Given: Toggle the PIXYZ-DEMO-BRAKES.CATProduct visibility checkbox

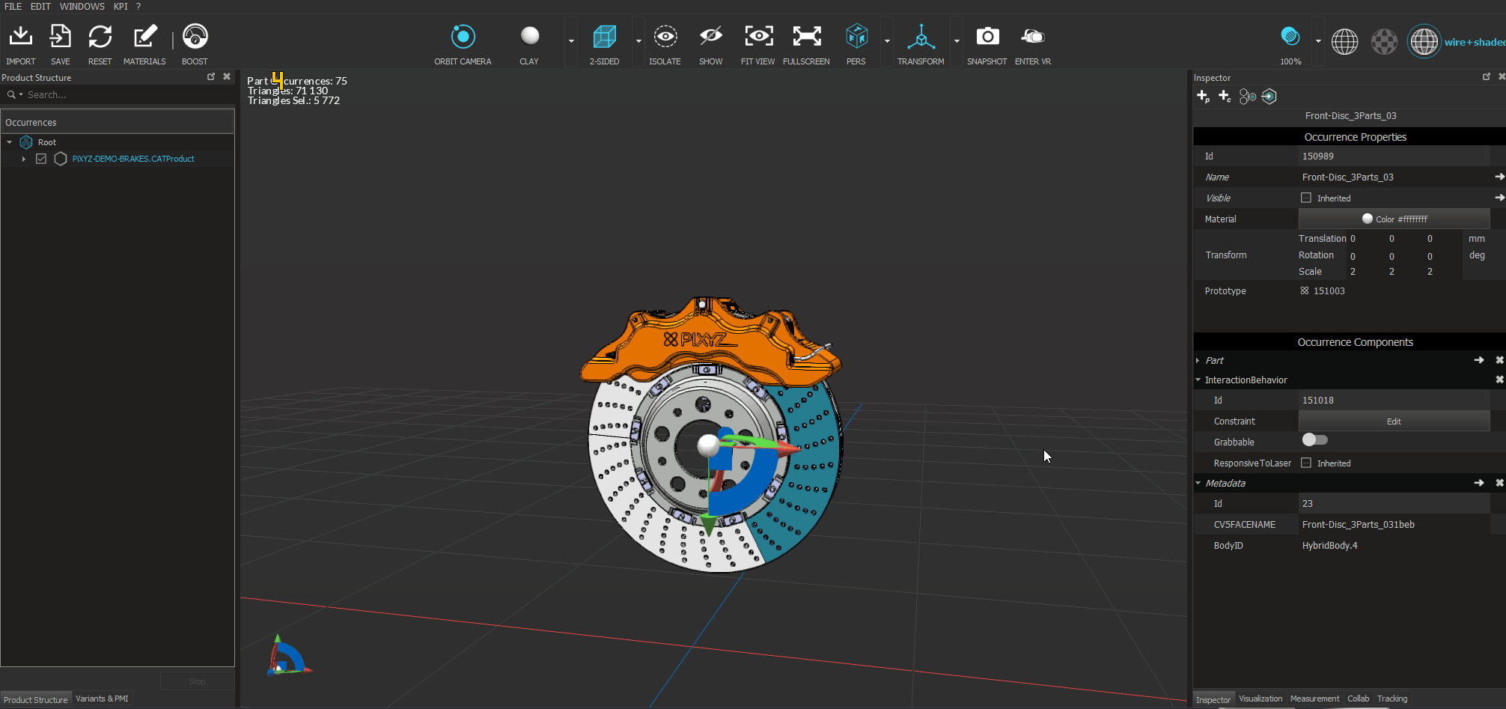Looking at the screenshot, I should [x=41, y=159].
